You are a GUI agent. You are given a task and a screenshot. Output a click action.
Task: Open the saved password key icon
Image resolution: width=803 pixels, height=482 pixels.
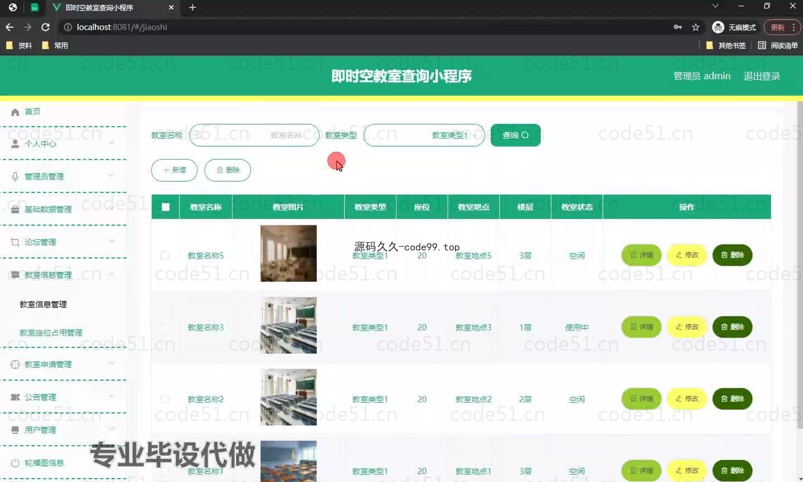678,27
